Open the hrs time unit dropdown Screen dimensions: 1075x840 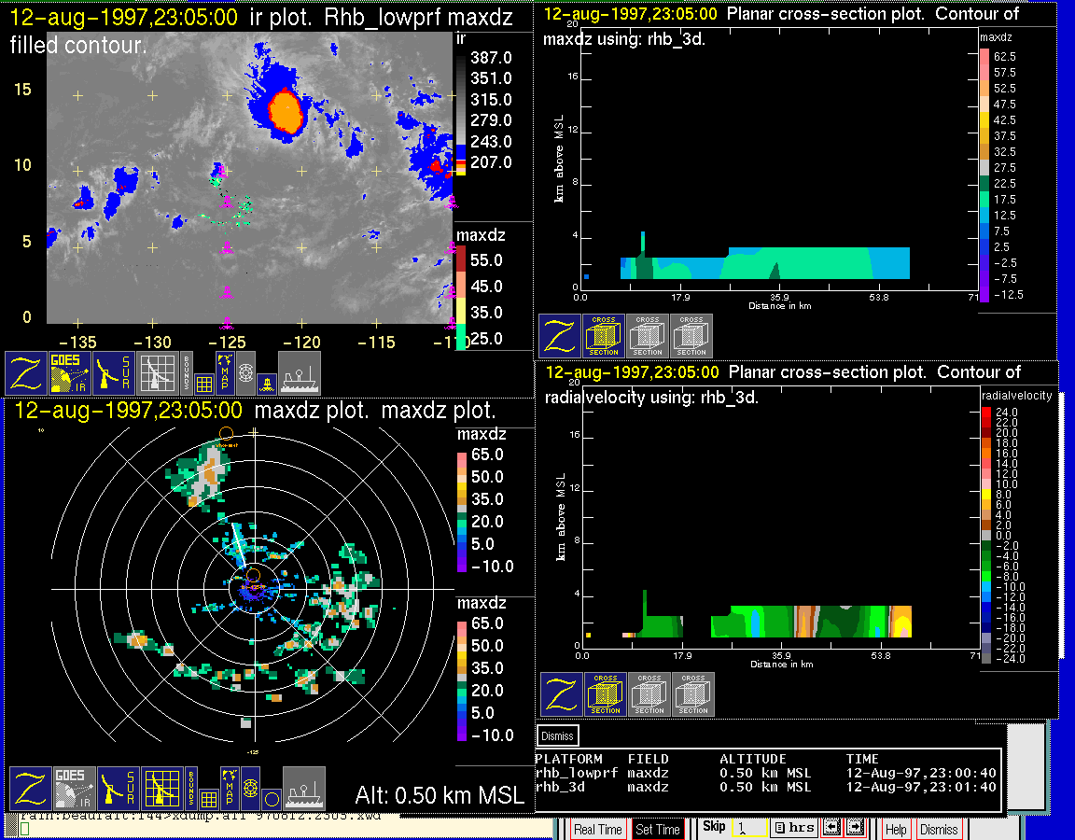click(793, 828)
